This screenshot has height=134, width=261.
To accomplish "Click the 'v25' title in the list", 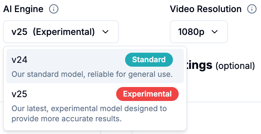I will tap(19, 94).
